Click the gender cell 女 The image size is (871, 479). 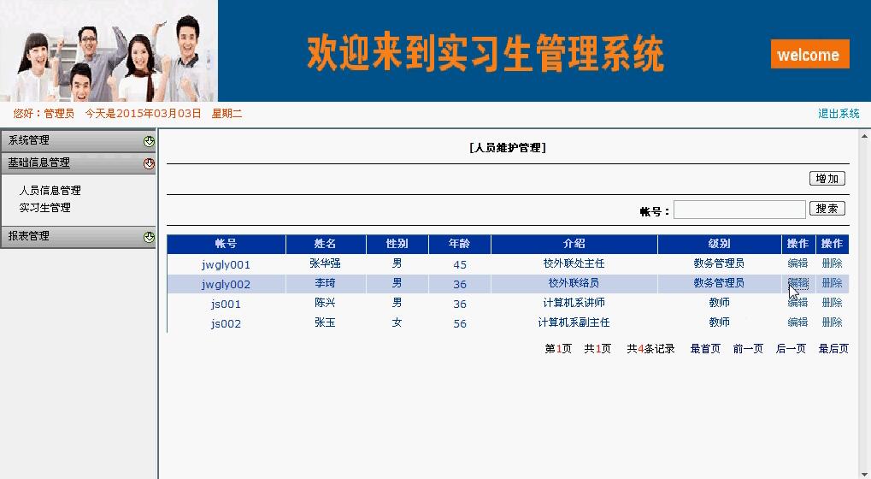(x=397, y=322)
